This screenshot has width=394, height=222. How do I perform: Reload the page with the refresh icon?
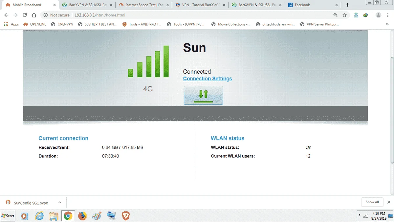pyautogui.click(x=25, y=15)
